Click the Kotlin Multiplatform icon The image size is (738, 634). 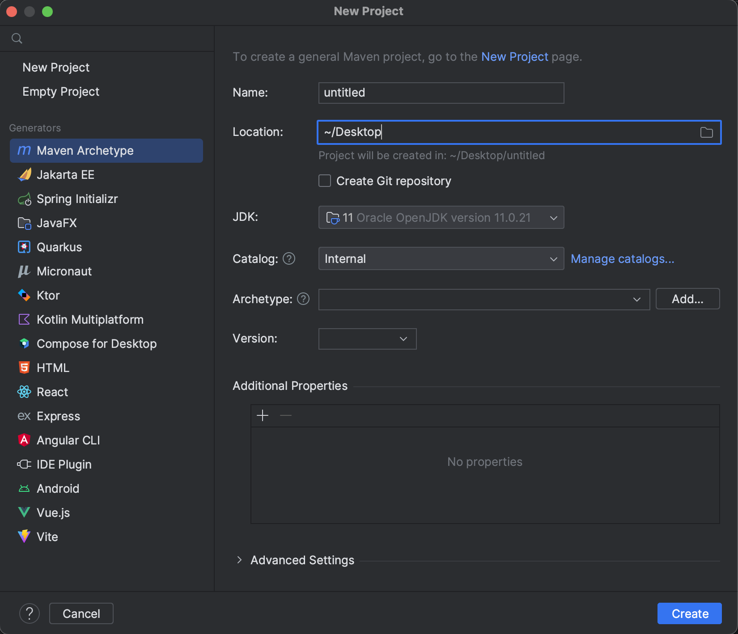pos(24,320)
